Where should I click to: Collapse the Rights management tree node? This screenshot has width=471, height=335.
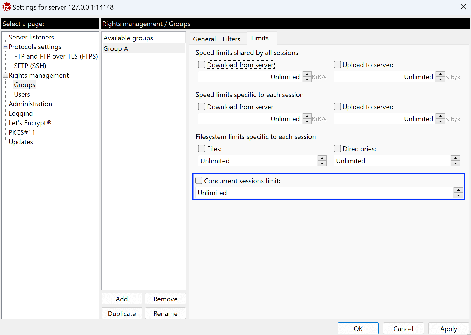coord(5,75)
